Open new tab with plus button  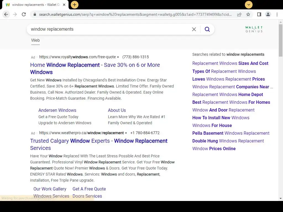tap(75, 5)
